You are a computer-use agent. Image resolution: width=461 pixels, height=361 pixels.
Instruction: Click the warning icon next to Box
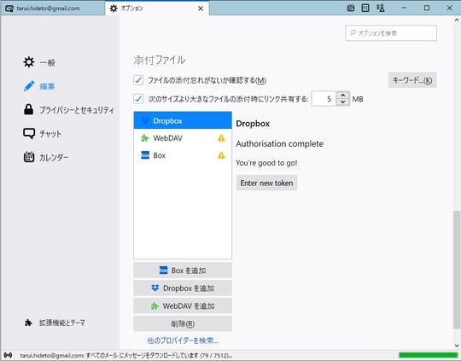pos(221,155)
